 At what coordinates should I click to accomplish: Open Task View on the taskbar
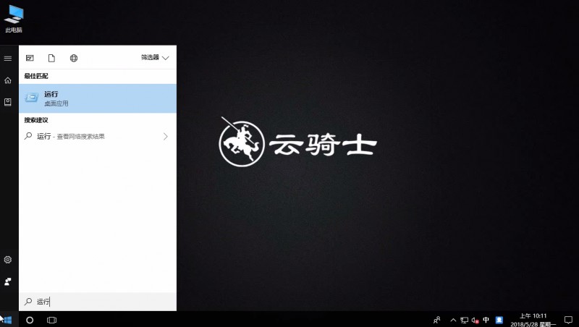pyautogui.click(x=51, y=320)
